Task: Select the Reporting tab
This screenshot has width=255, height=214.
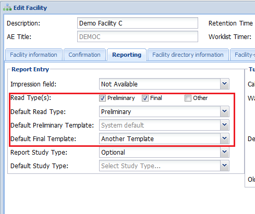Action: point(127,55)
